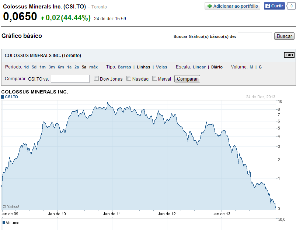Image resolution: width=296 pixels, height=230 pixels.
Task: Click the Curtir like button
Action: 274,6
